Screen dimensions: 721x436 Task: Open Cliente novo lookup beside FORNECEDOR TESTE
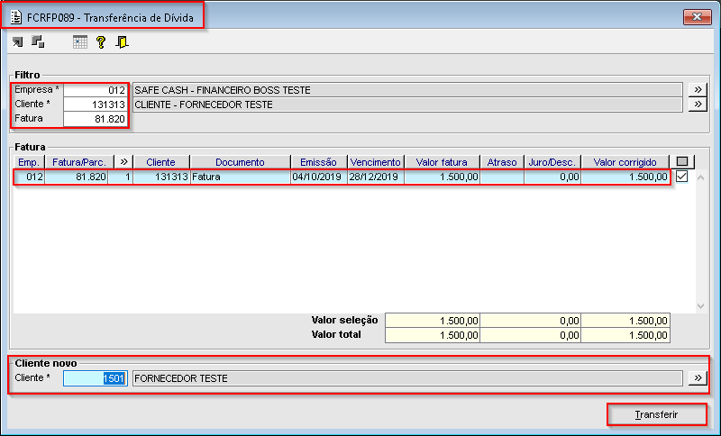coord(698,378)
